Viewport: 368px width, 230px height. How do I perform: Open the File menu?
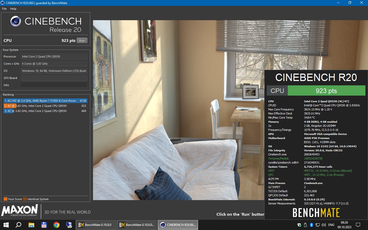click(x=4, y=9)
